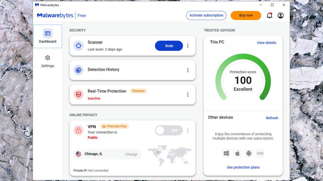Open the account profile icon
The height and width of the screenshot is (181, 323).
[280, 16]
